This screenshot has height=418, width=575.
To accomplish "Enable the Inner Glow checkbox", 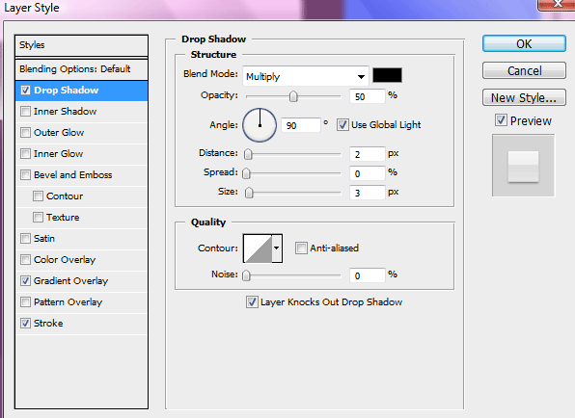I will click(25, 154).
